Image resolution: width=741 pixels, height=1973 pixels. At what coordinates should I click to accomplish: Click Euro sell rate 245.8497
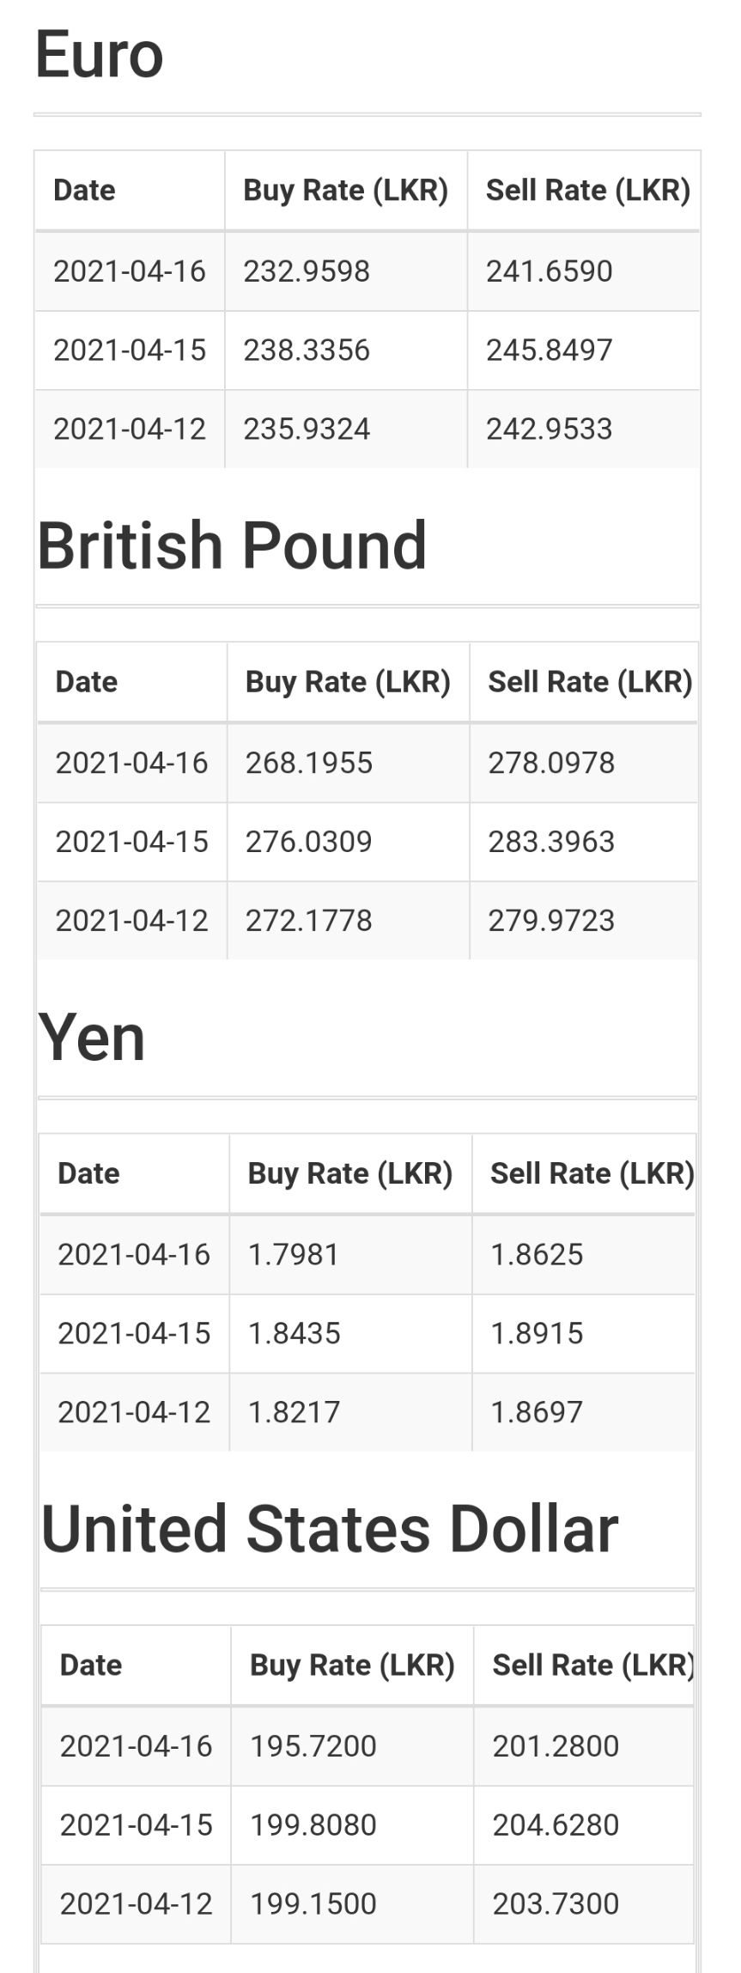tap(550, 350)
